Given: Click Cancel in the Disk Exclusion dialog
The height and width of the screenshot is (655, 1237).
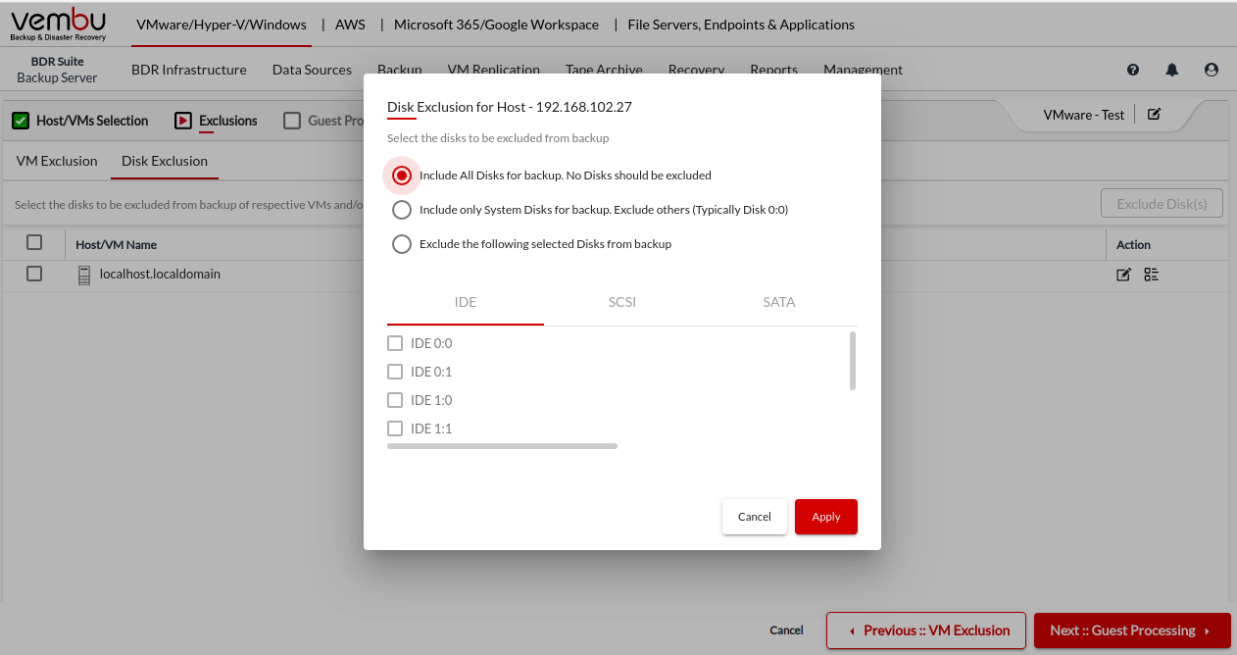Looking at the screenshot, I should tap(754, 517).
